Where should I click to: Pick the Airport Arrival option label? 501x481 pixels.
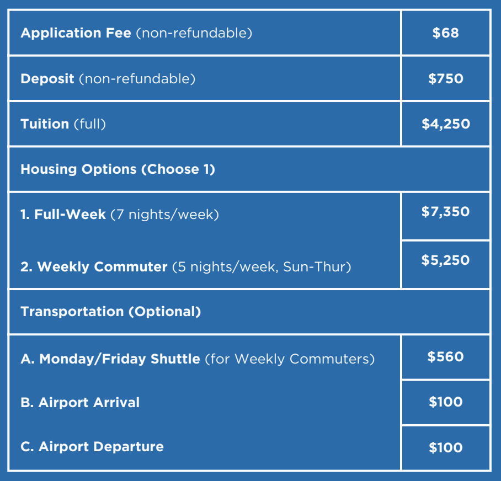(x=80, y=403)
